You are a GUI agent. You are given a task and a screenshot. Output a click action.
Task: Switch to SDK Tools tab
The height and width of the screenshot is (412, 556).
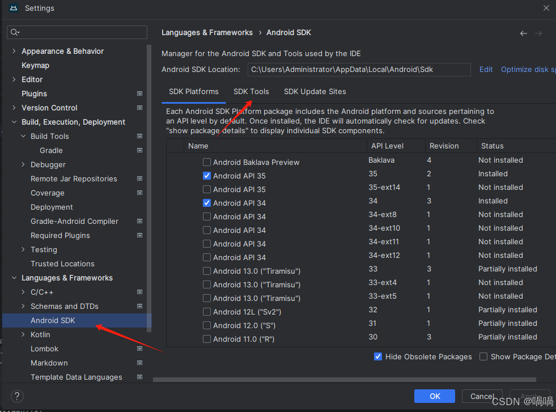(x=251, y=91)
